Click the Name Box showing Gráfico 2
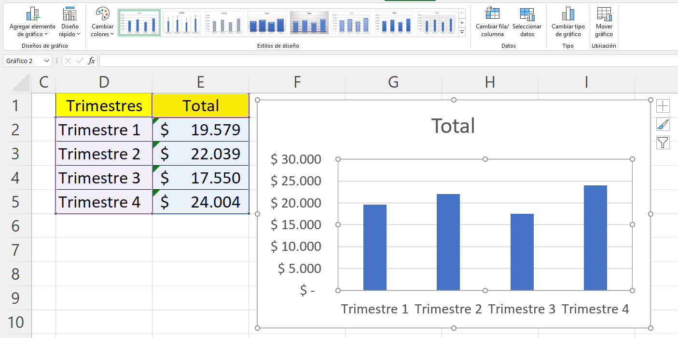 click(23, 61)
